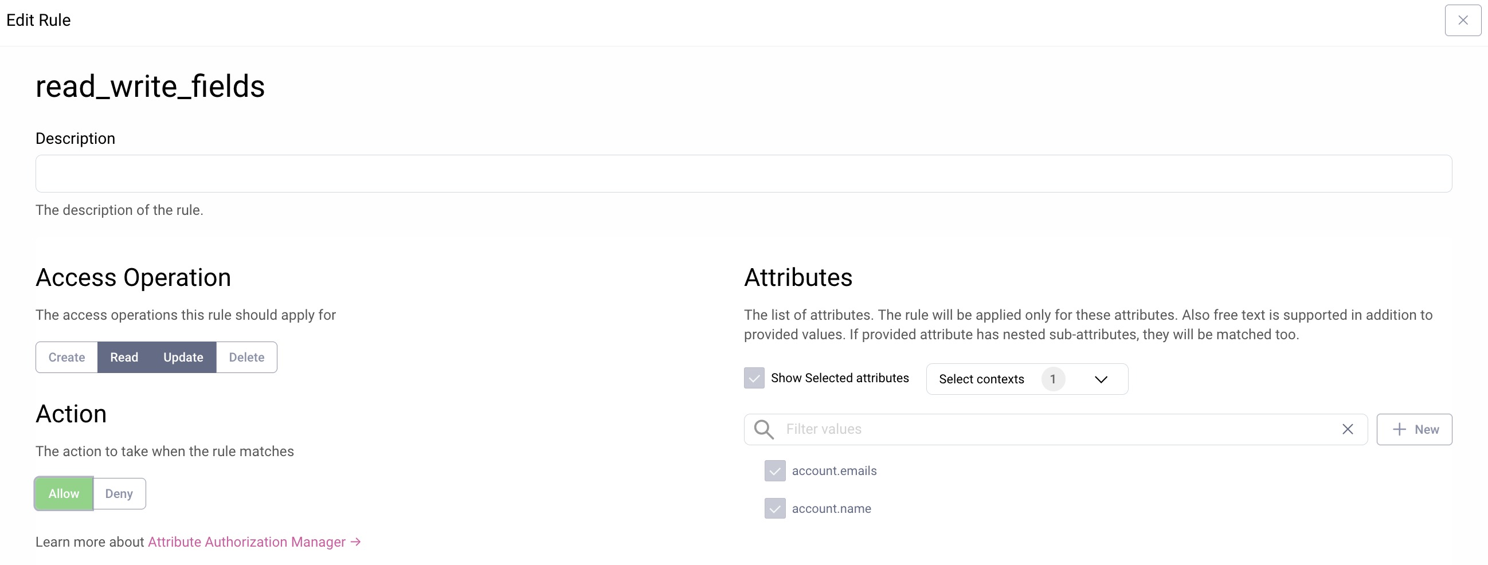This screenshot has width=1488, height=565.
Task: Select the Deny action
Action: [x=119, y=494]
